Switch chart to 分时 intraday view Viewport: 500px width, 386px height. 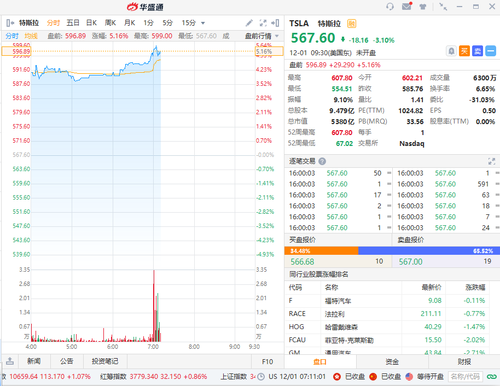click(53, 23)
